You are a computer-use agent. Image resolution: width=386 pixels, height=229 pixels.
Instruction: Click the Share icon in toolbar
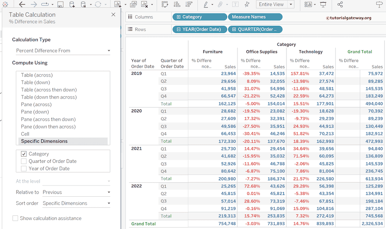tap(340, 5)
